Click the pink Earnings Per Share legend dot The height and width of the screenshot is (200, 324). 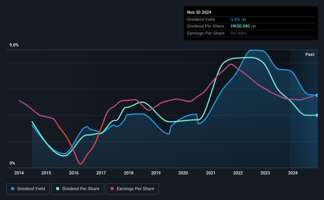[112, 189]
